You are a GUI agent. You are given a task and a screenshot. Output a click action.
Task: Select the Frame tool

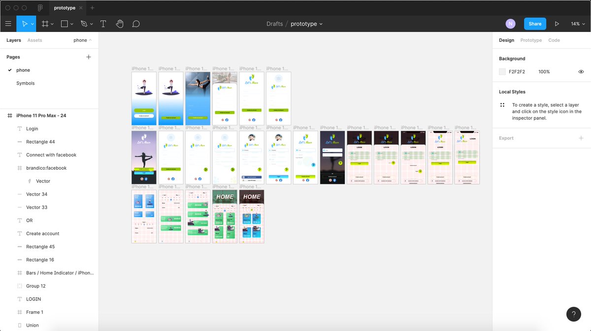click(x=45, y=24)
